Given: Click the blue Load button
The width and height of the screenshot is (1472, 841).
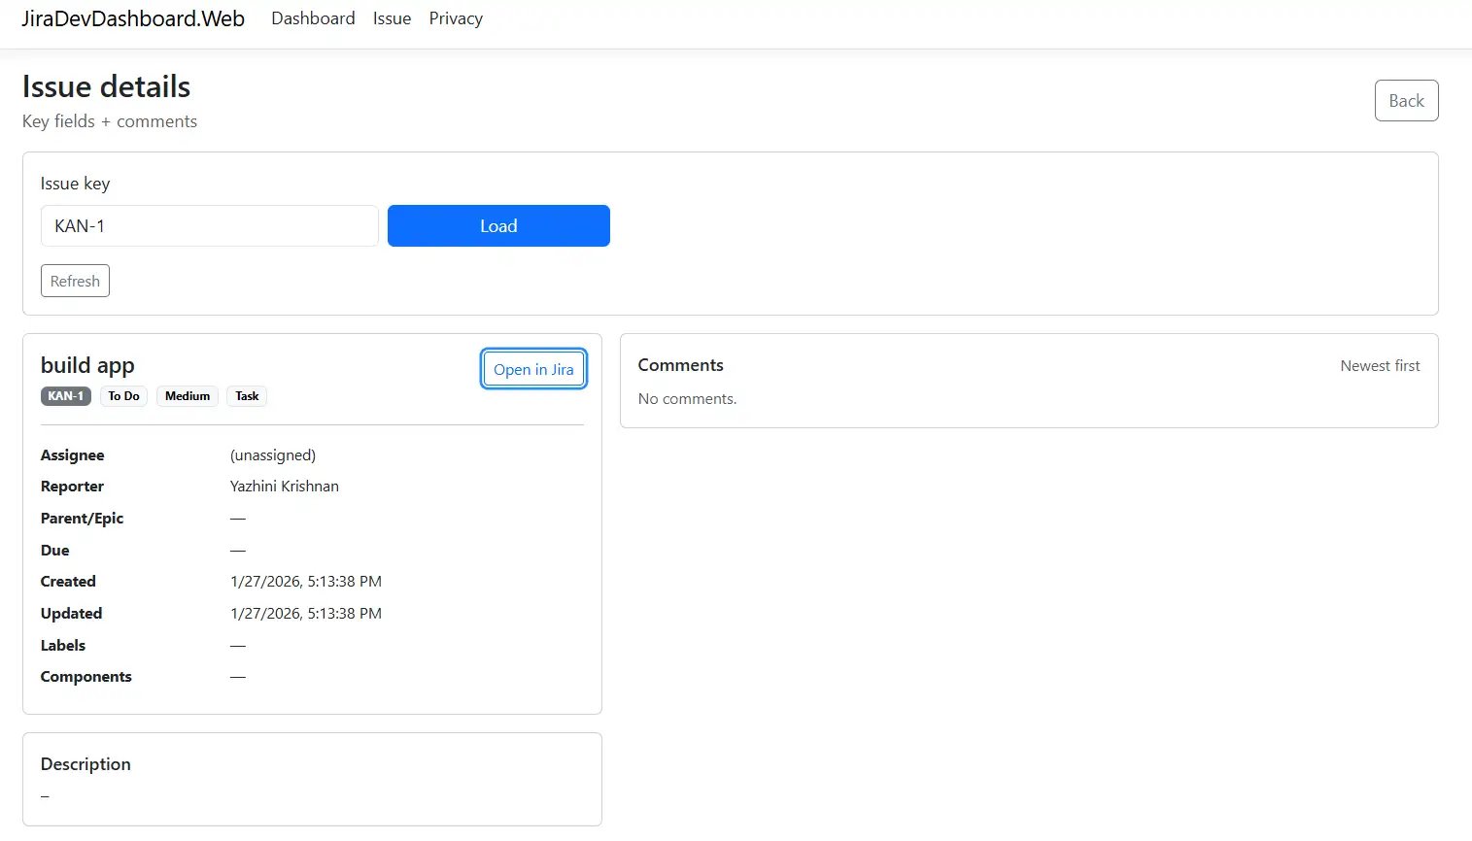Looking at the screenshot, I should pyautogui.click(x=498, y=226).
